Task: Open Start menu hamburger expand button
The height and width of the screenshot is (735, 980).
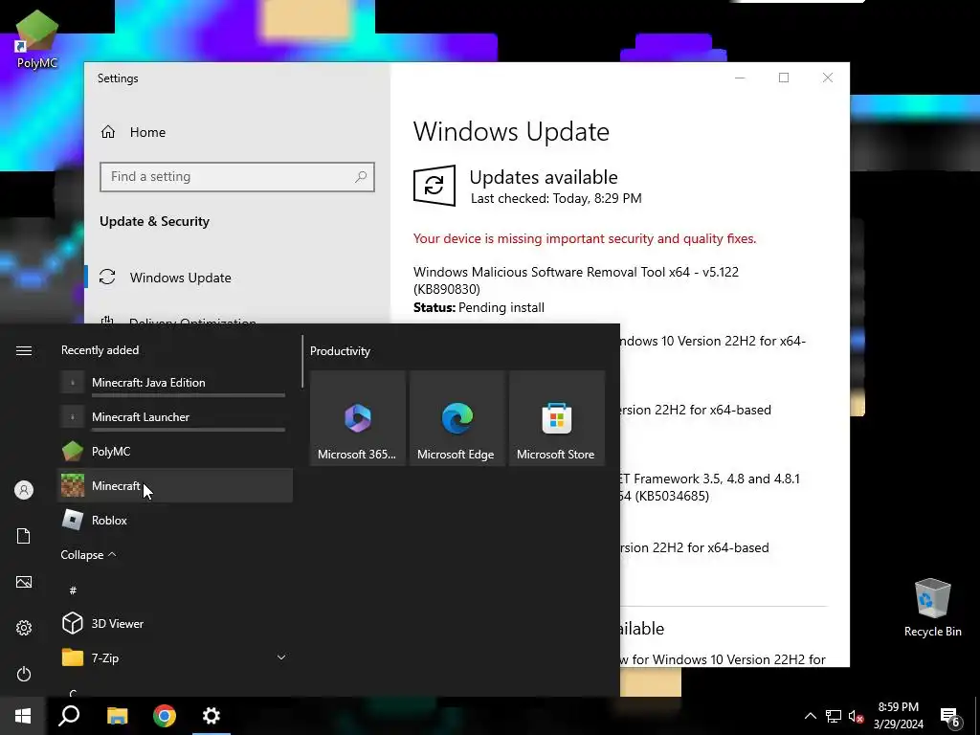Action: tap(24, 350)
